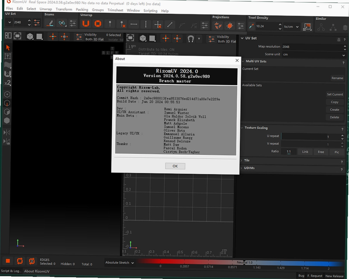Click the Map resolution 2048 field
Screen dimensions: 349x279
(312, 47)
